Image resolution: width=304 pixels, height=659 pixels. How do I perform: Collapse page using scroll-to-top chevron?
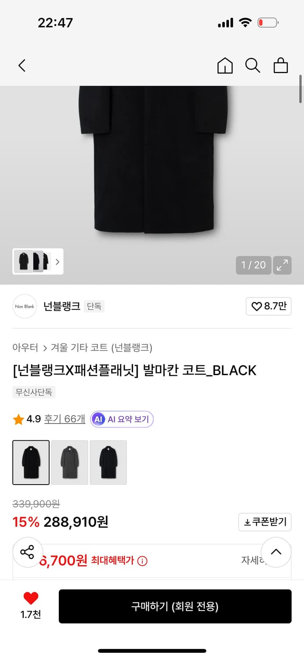(x=276, y=552)
